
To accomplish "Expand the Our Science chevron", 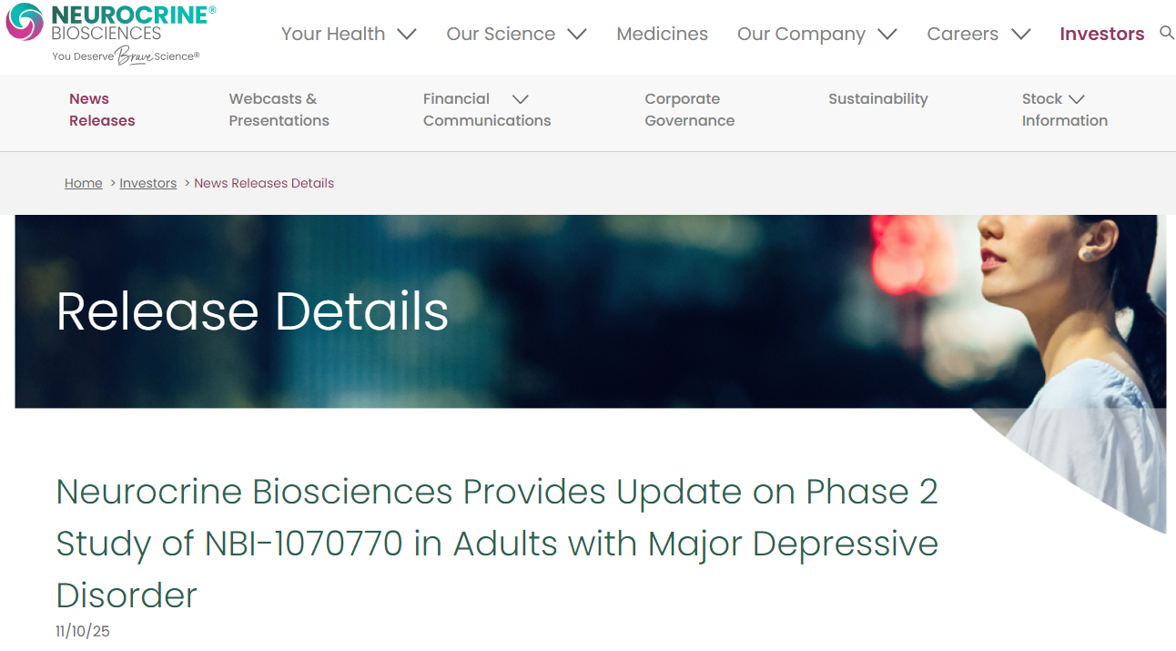I will (577, 35).
